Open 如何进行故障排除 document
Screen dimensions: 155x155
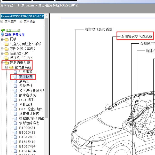(x=32, y=90)
